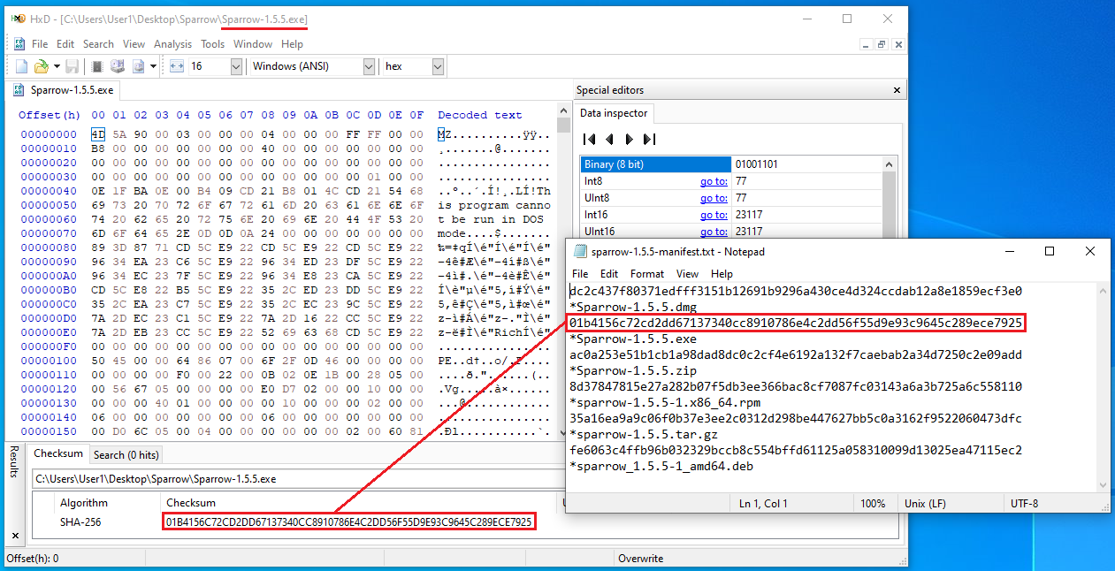Open Notepad Help menu

tap(722, 274)
